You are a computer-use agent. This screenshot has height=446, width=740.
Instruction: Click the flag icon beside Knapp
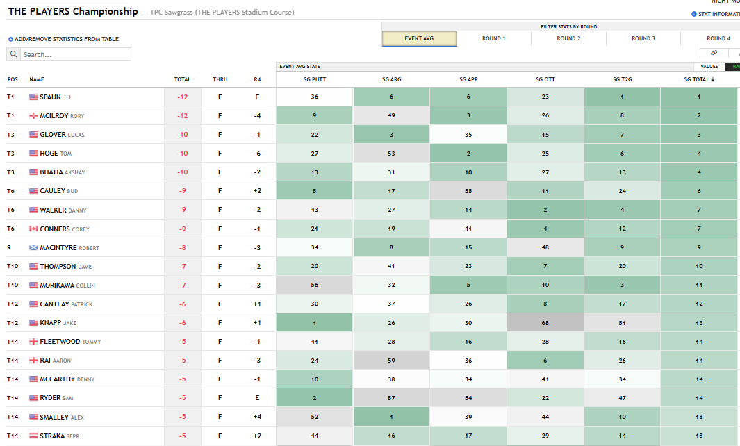pos(33,323)
